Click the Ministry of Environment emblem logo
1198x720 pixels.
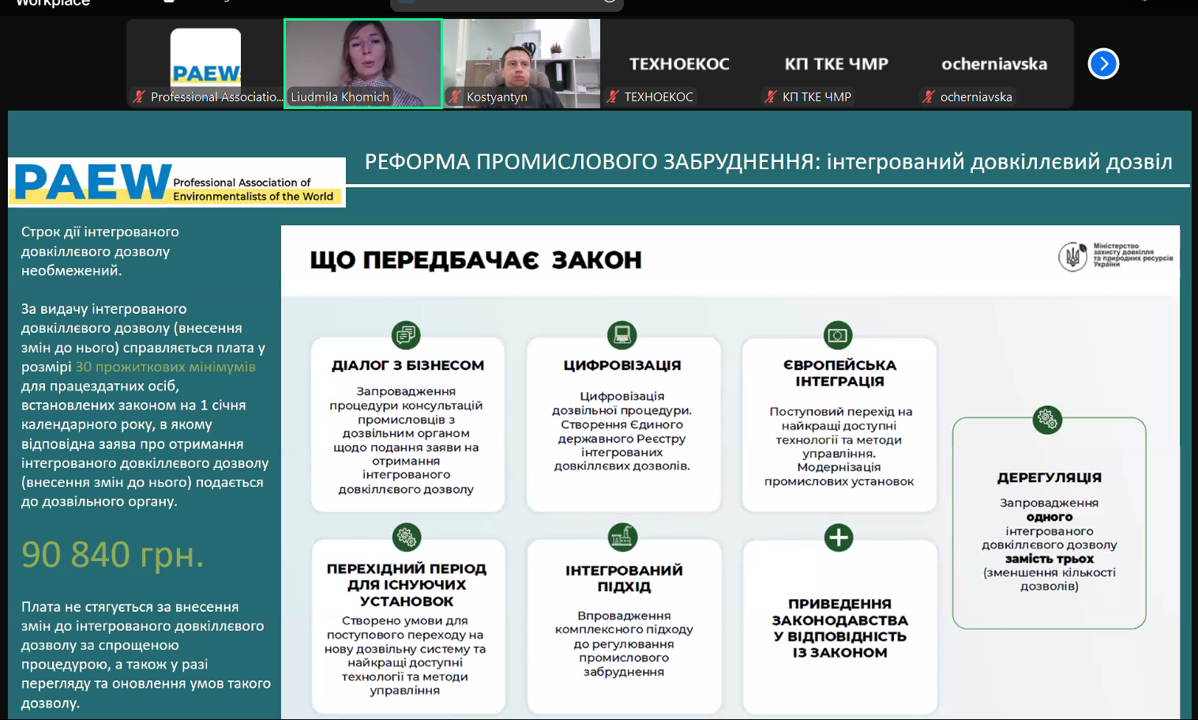tap(1072, 257)
